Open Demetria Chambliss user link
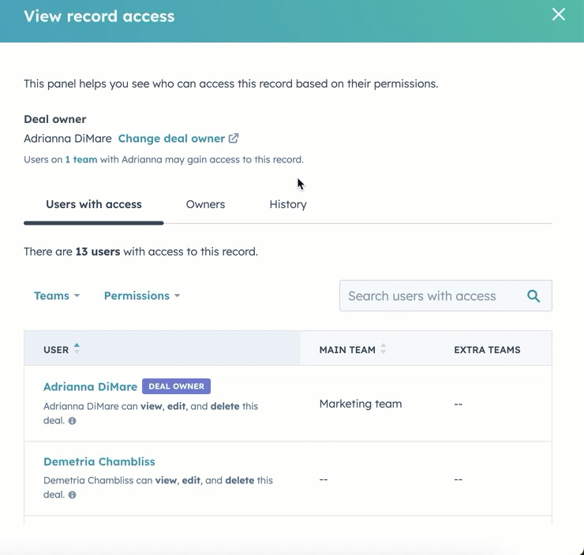Screen dimensions: 584x555 [99, 461]
